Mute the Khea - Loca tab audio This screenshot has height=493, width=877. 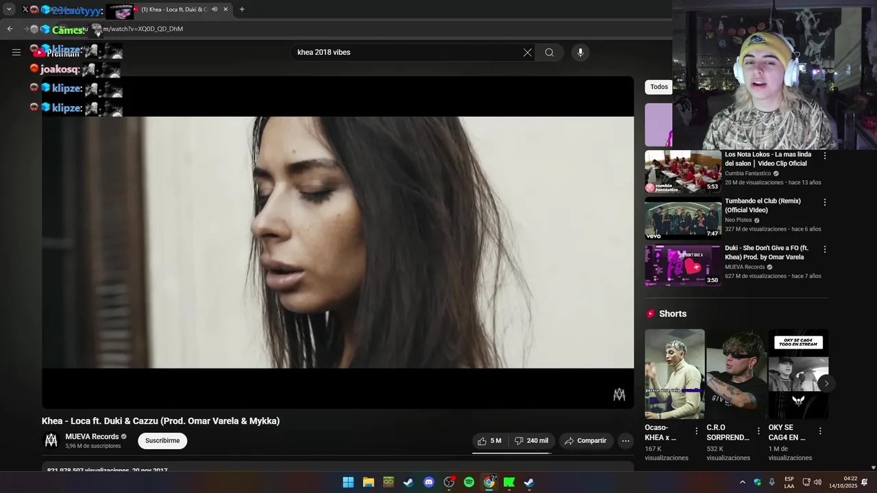[x=214, y=10]
